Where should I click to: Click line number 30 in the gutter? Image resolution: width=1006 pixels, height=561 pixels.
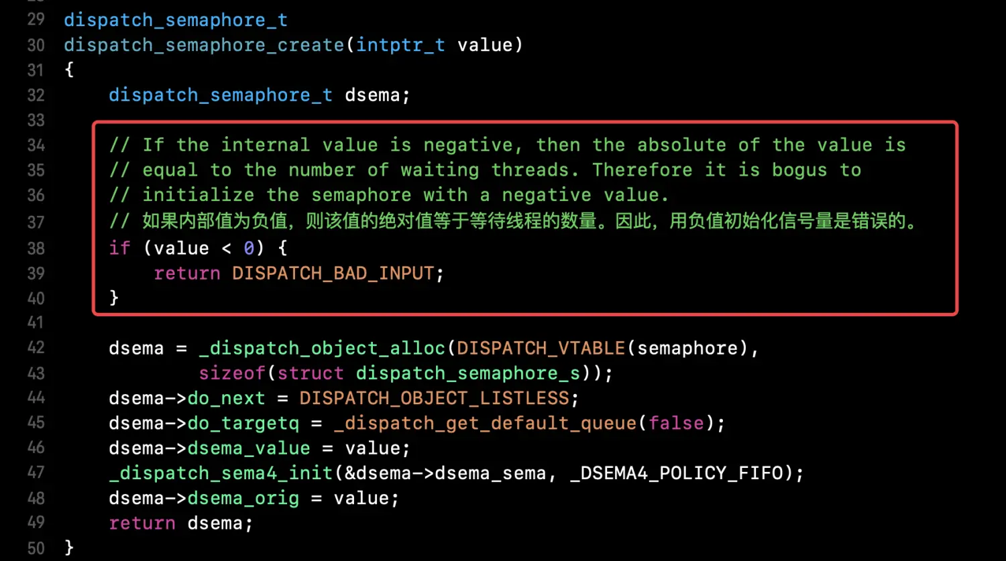click(x=36, y=45)
